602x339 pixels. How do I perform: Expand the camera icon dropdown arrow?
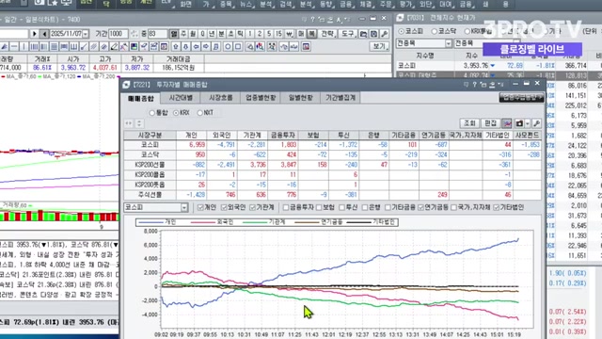[x=528, y=123]
